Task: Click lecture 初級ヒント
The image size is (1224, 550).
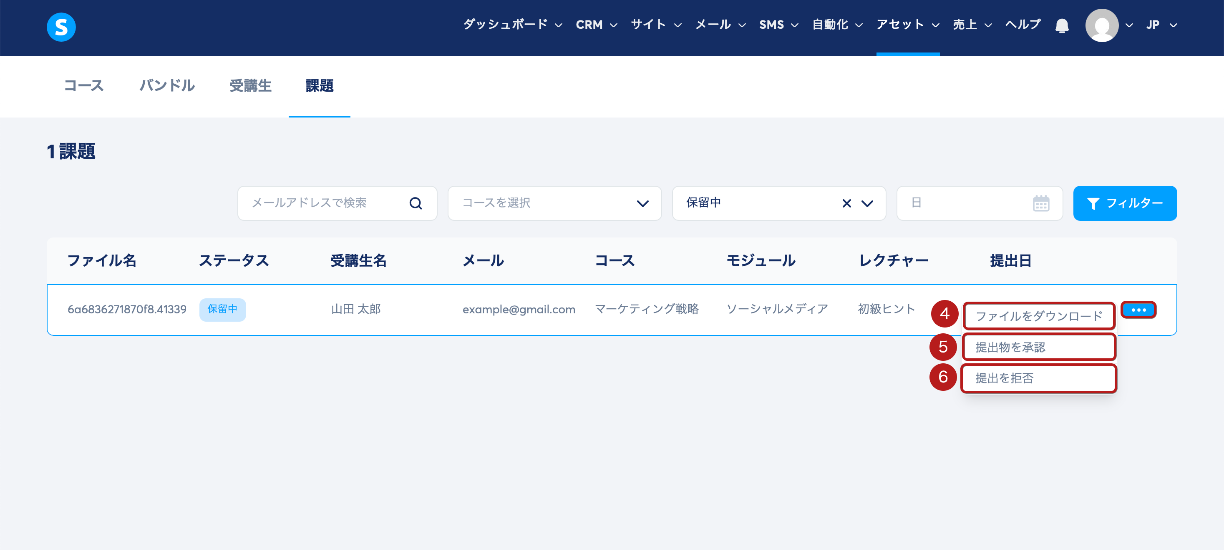Action: coord(887,310)
